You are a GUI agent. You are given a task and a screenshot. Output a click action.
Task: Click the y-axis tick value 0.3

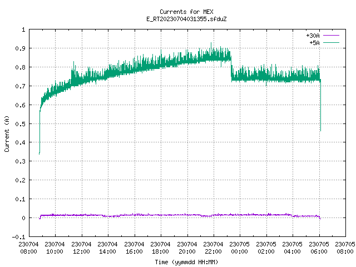[x=20, y=161]
